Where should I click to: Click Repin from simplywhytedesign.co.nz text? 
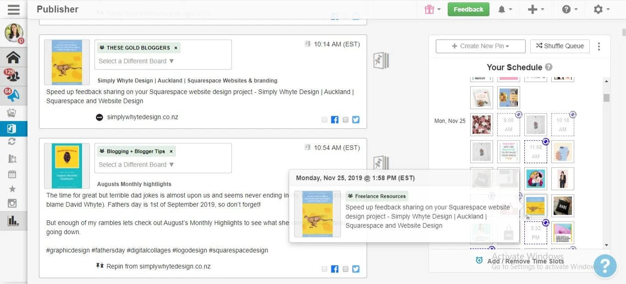[x=159, y=266]
